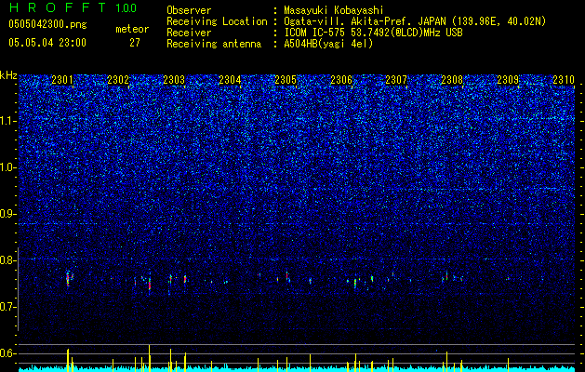Click the 1.0 kHz axis label

click(x=8, y=167)
